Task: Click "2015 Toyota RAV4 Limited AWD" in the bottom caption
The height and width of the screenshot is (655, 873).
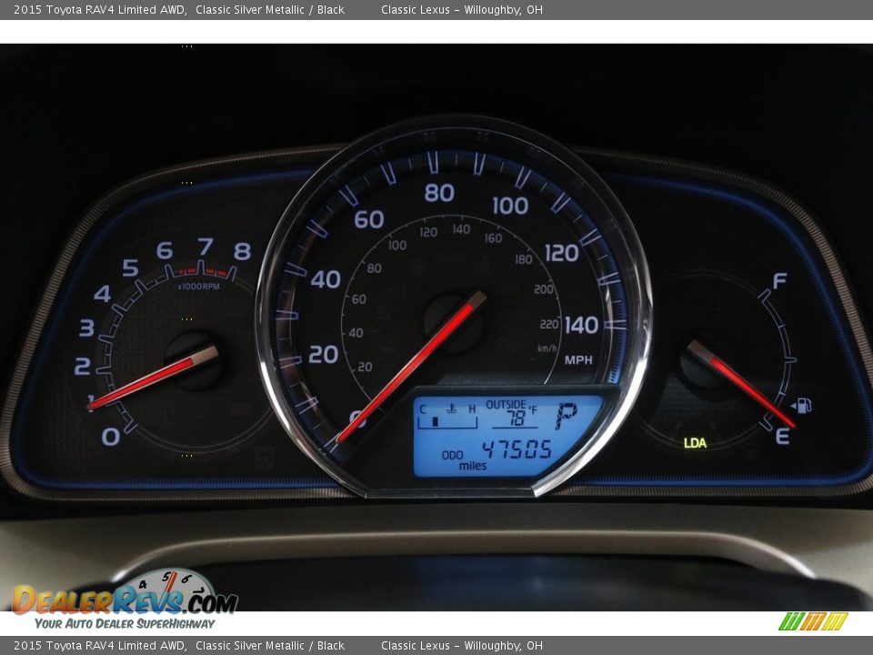Action: tap(100, 646)
